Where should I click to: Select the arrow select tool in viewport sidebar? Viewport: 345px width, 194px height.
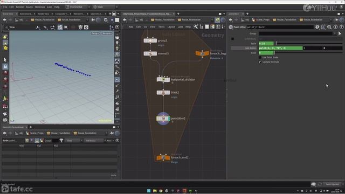point(5,60)
